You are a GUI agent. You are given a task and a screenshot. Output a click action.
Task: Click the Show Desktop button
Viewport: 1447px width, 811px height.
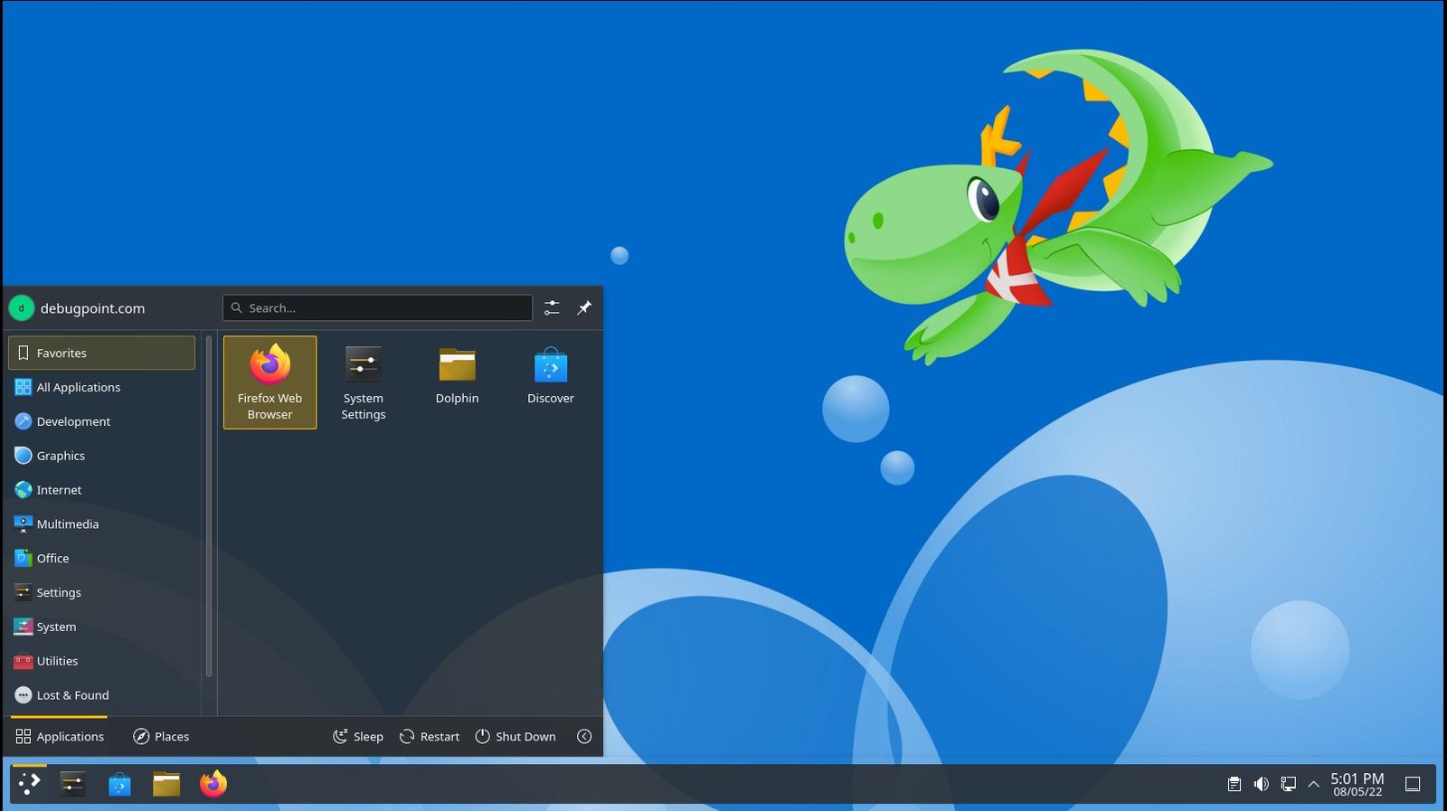click(1413, 784)
